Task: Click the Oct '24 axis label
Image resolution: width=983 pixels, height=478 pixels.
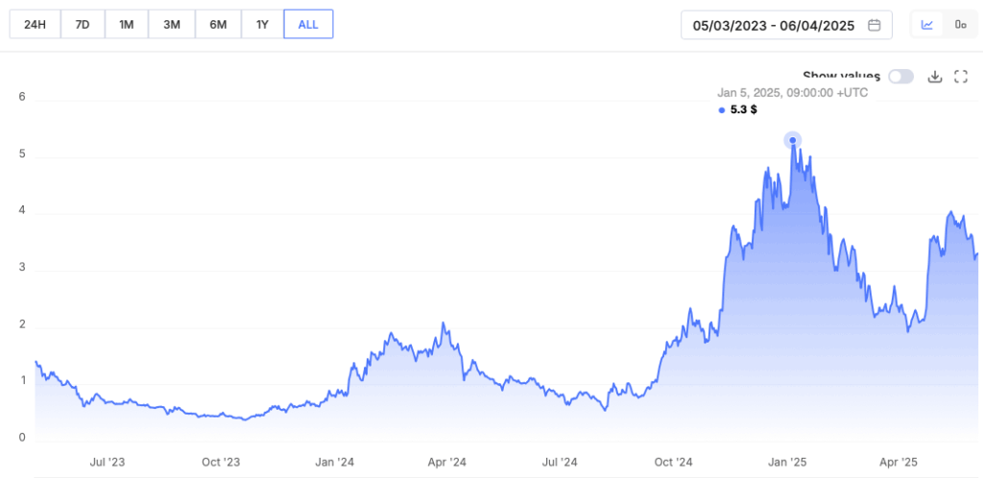Action: point(672,463)
